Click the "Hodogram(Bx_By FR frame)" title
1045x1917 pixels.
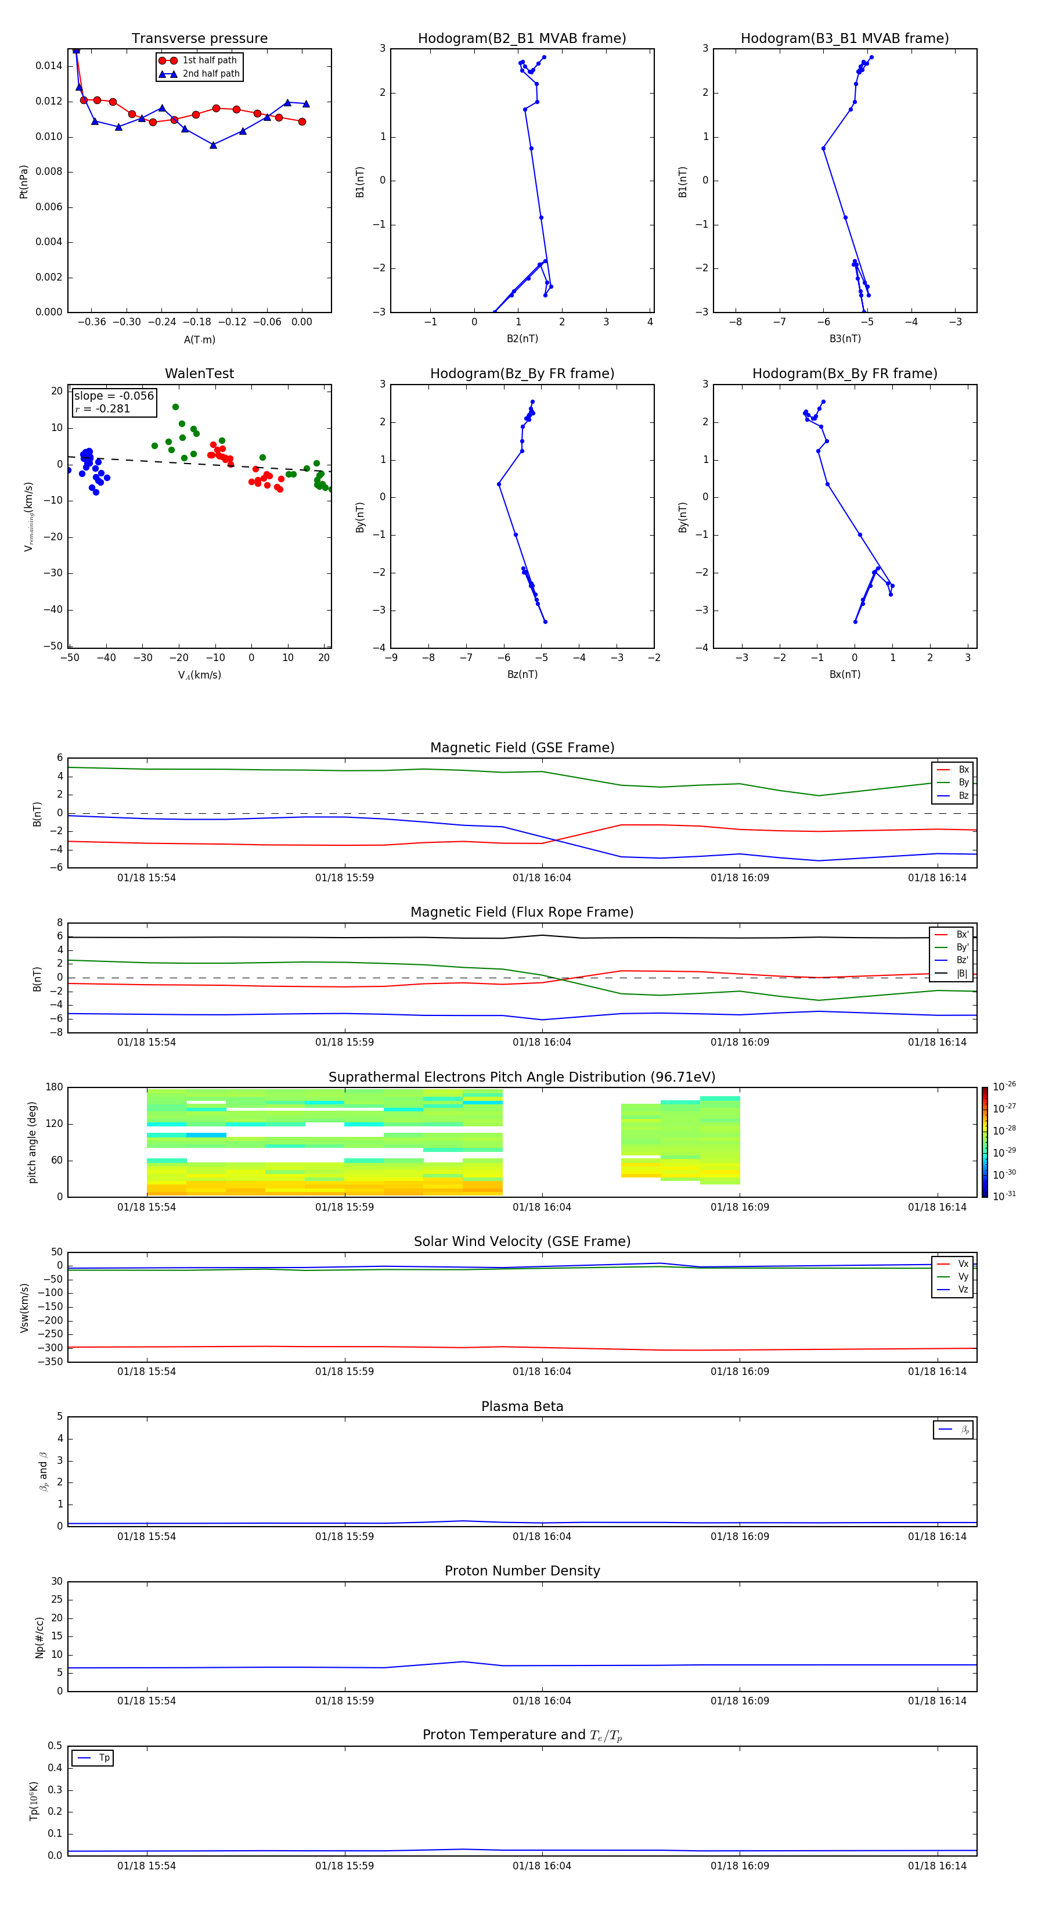click(845, 374)
